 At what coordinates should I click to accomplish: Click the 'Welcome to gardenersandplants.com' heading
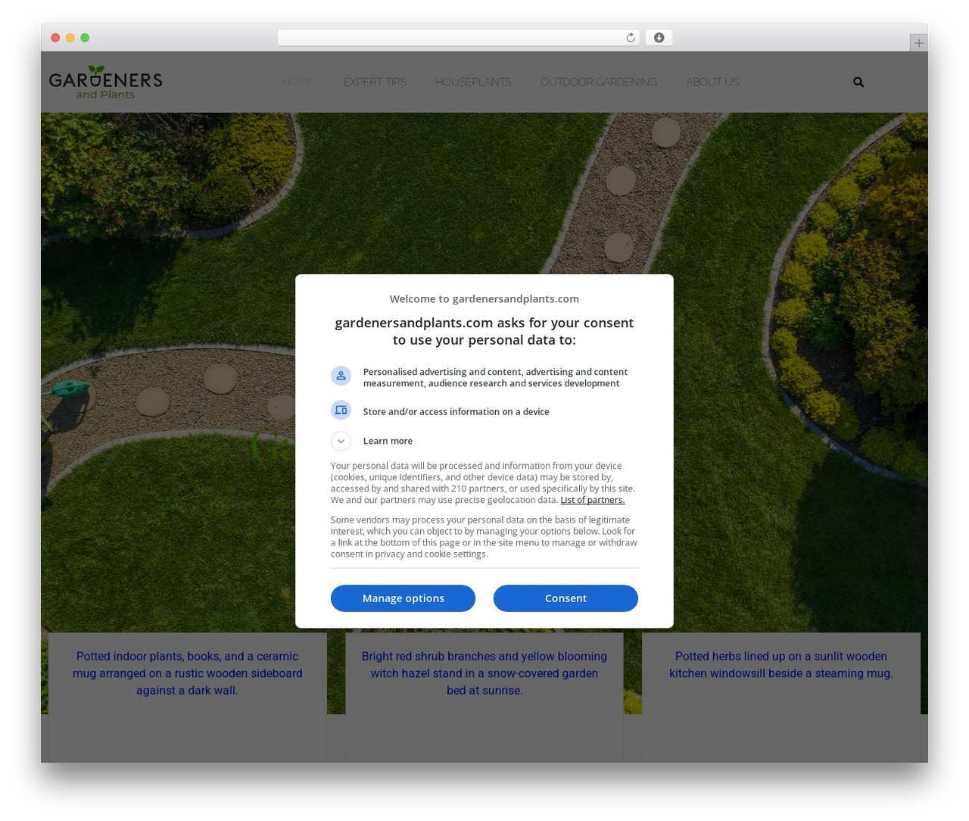pyautogui.click(x=484, y=299)
